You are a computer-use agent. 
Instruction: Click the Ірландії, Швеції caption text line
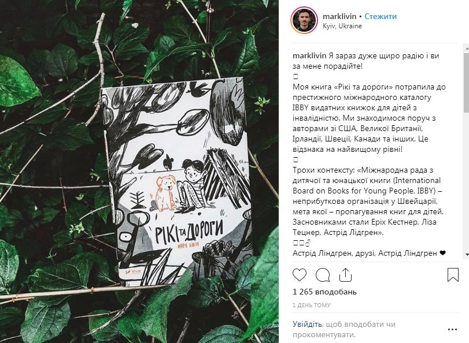pyautogui.click(x=360, y=139)
